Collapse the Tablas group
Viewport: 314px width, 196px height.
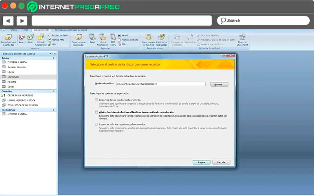click(53, 58)
